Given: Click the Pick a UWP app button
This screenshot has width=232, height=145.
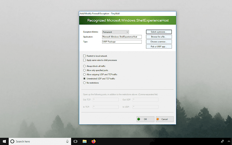Looking at the screenshot, I should coord(159,46).
